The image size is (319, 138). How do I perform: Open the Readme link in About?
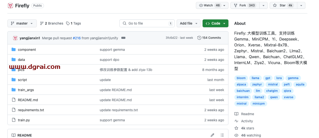point(244,114)
